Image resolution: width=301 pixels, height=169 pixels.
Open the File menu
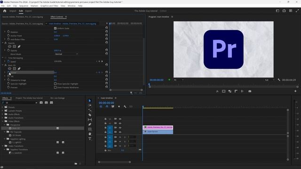(x=3, y=6)
